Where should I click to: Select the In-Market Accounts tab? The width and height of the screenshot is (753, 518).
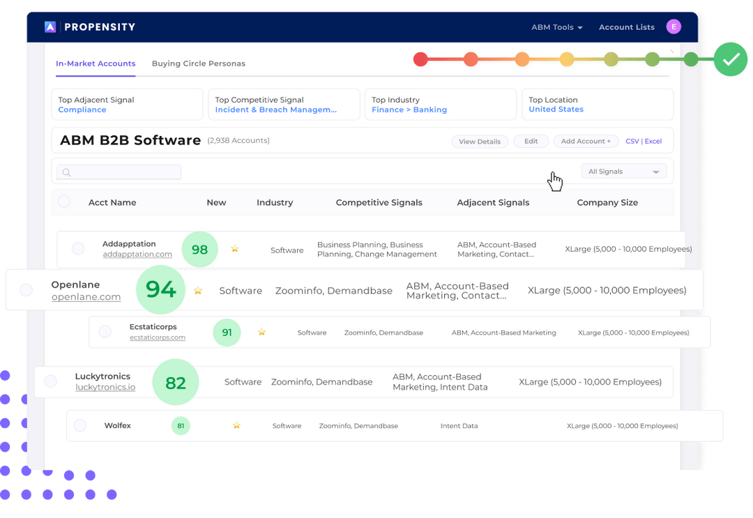[96, 63]
